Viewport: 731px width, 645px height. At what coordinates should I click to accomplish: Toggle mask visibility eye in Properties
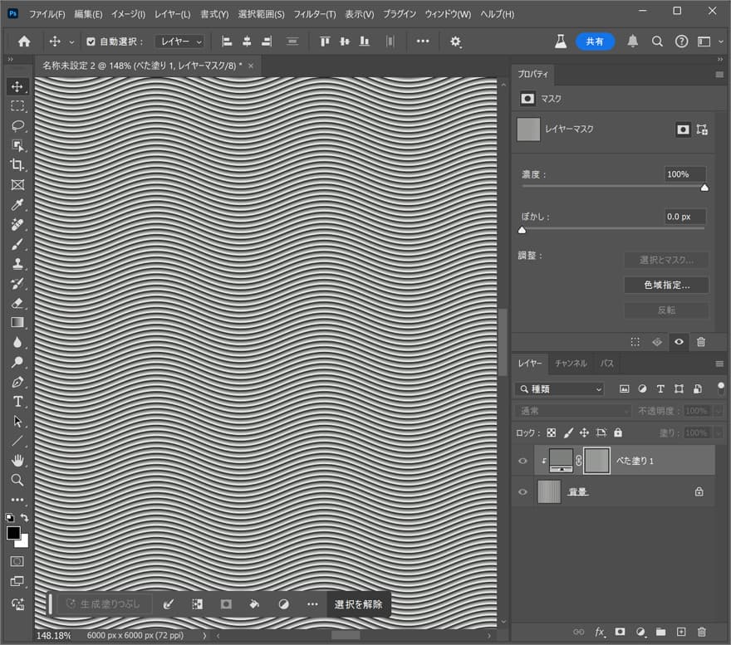click(679, 342)
